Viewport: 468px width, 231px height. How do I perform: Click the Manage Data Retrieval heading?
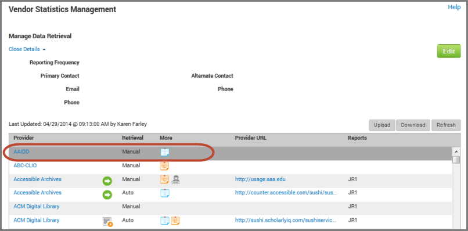(x=40, y=36)
